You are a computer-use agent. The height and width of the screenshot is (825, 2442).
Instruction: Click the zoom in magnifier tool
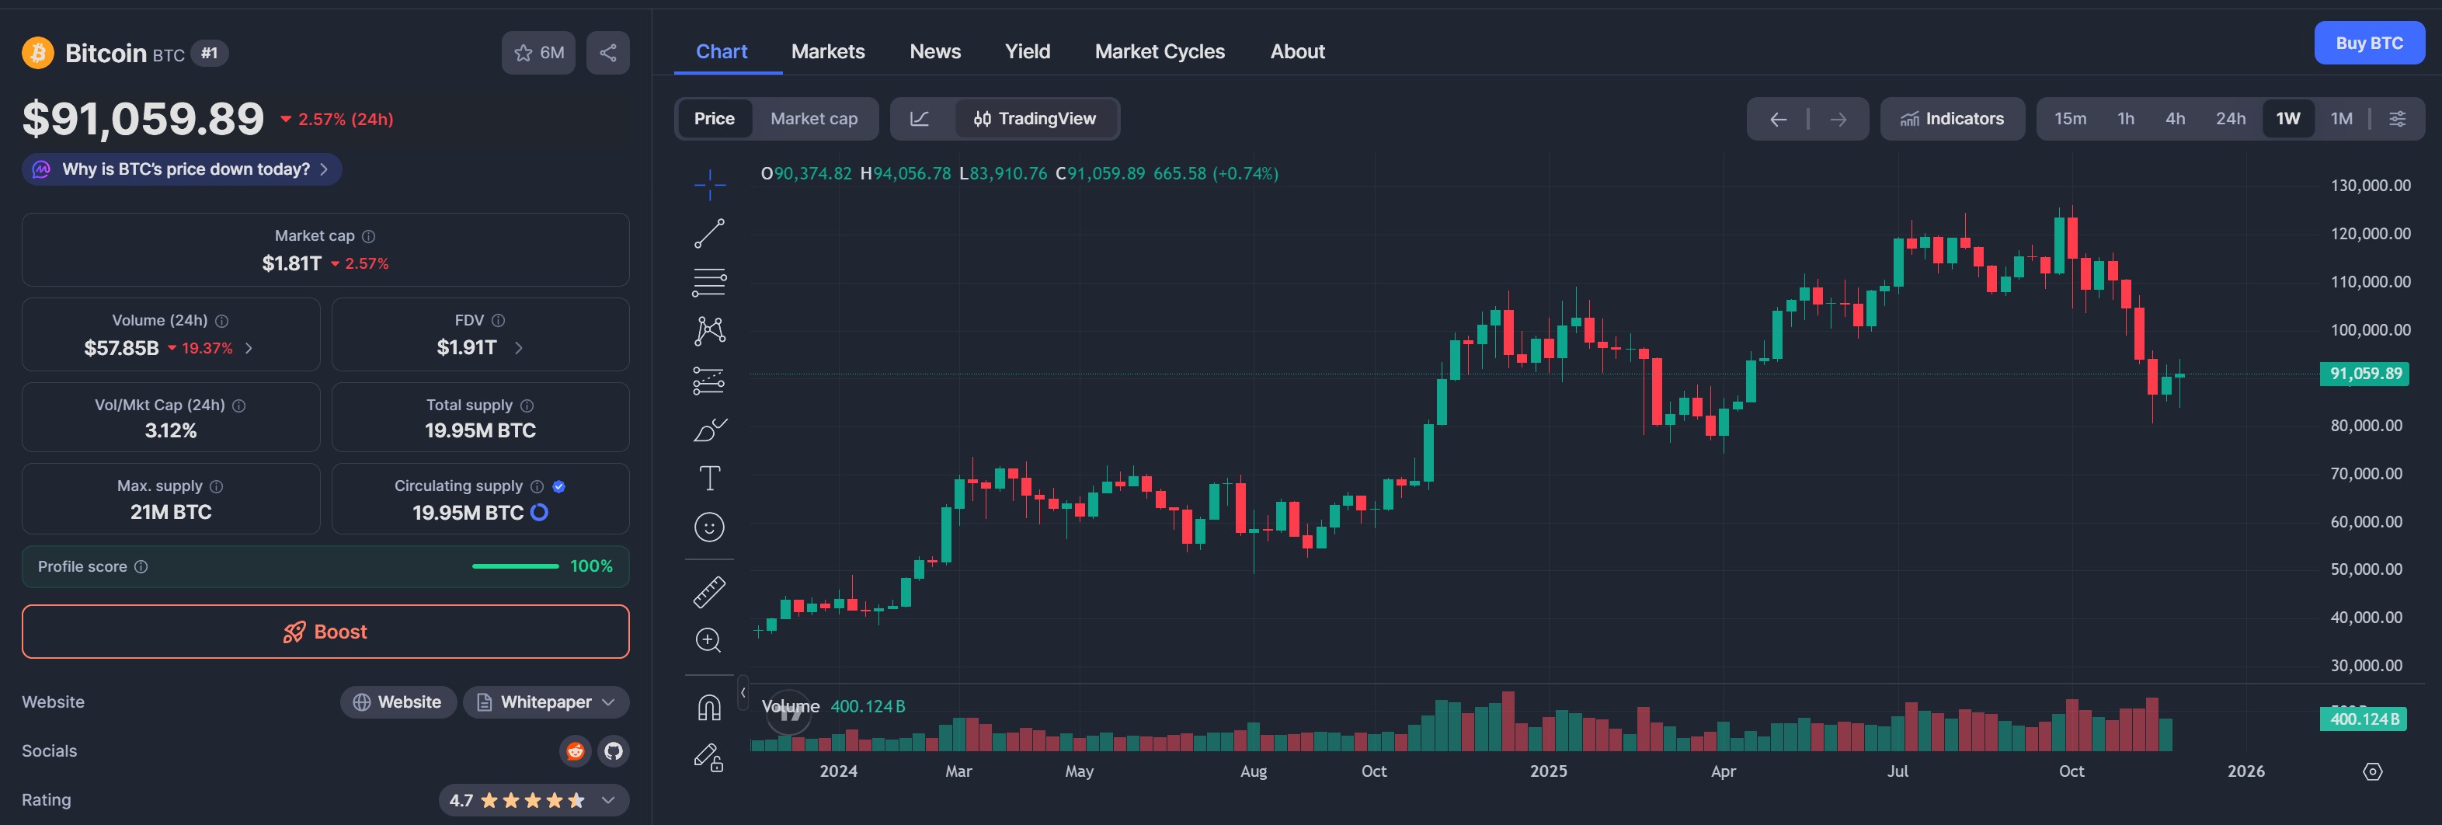click(x=709, y=640)
